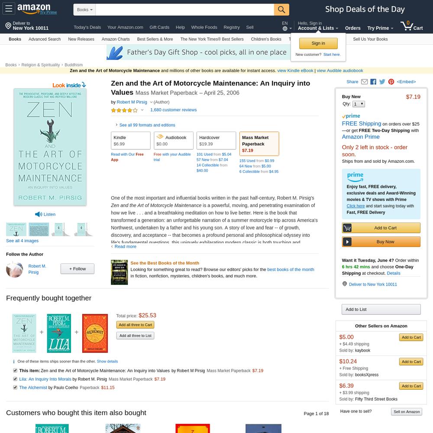Share on Pinterest icon
This screenshot has width=433, height=433.
[x=391, y=82]
